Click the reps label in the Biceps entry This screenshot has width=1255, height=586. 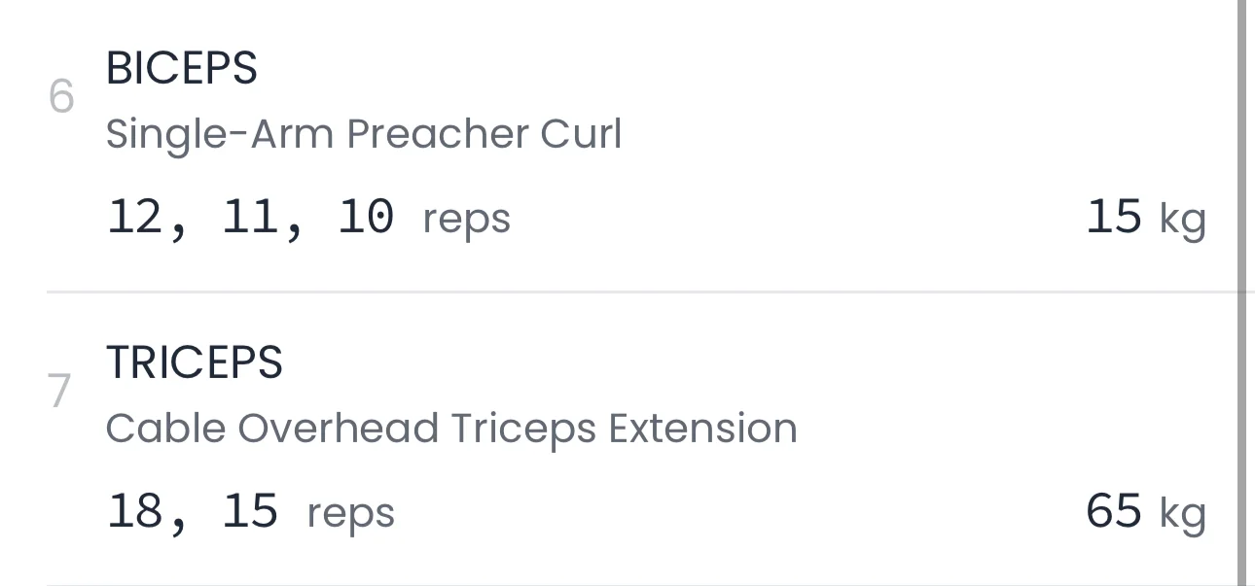click(466, 219)
